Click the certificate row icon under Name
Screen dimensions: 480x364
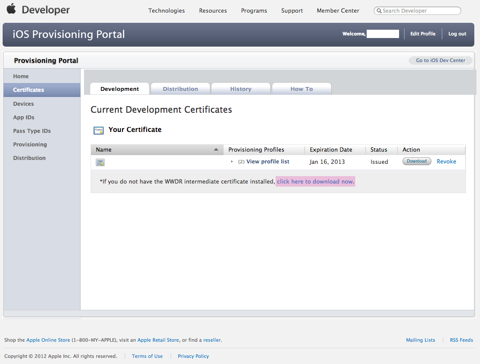[100, 162]
